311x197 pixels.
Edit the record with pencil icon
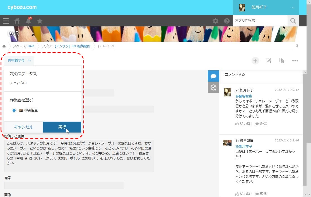268,61
